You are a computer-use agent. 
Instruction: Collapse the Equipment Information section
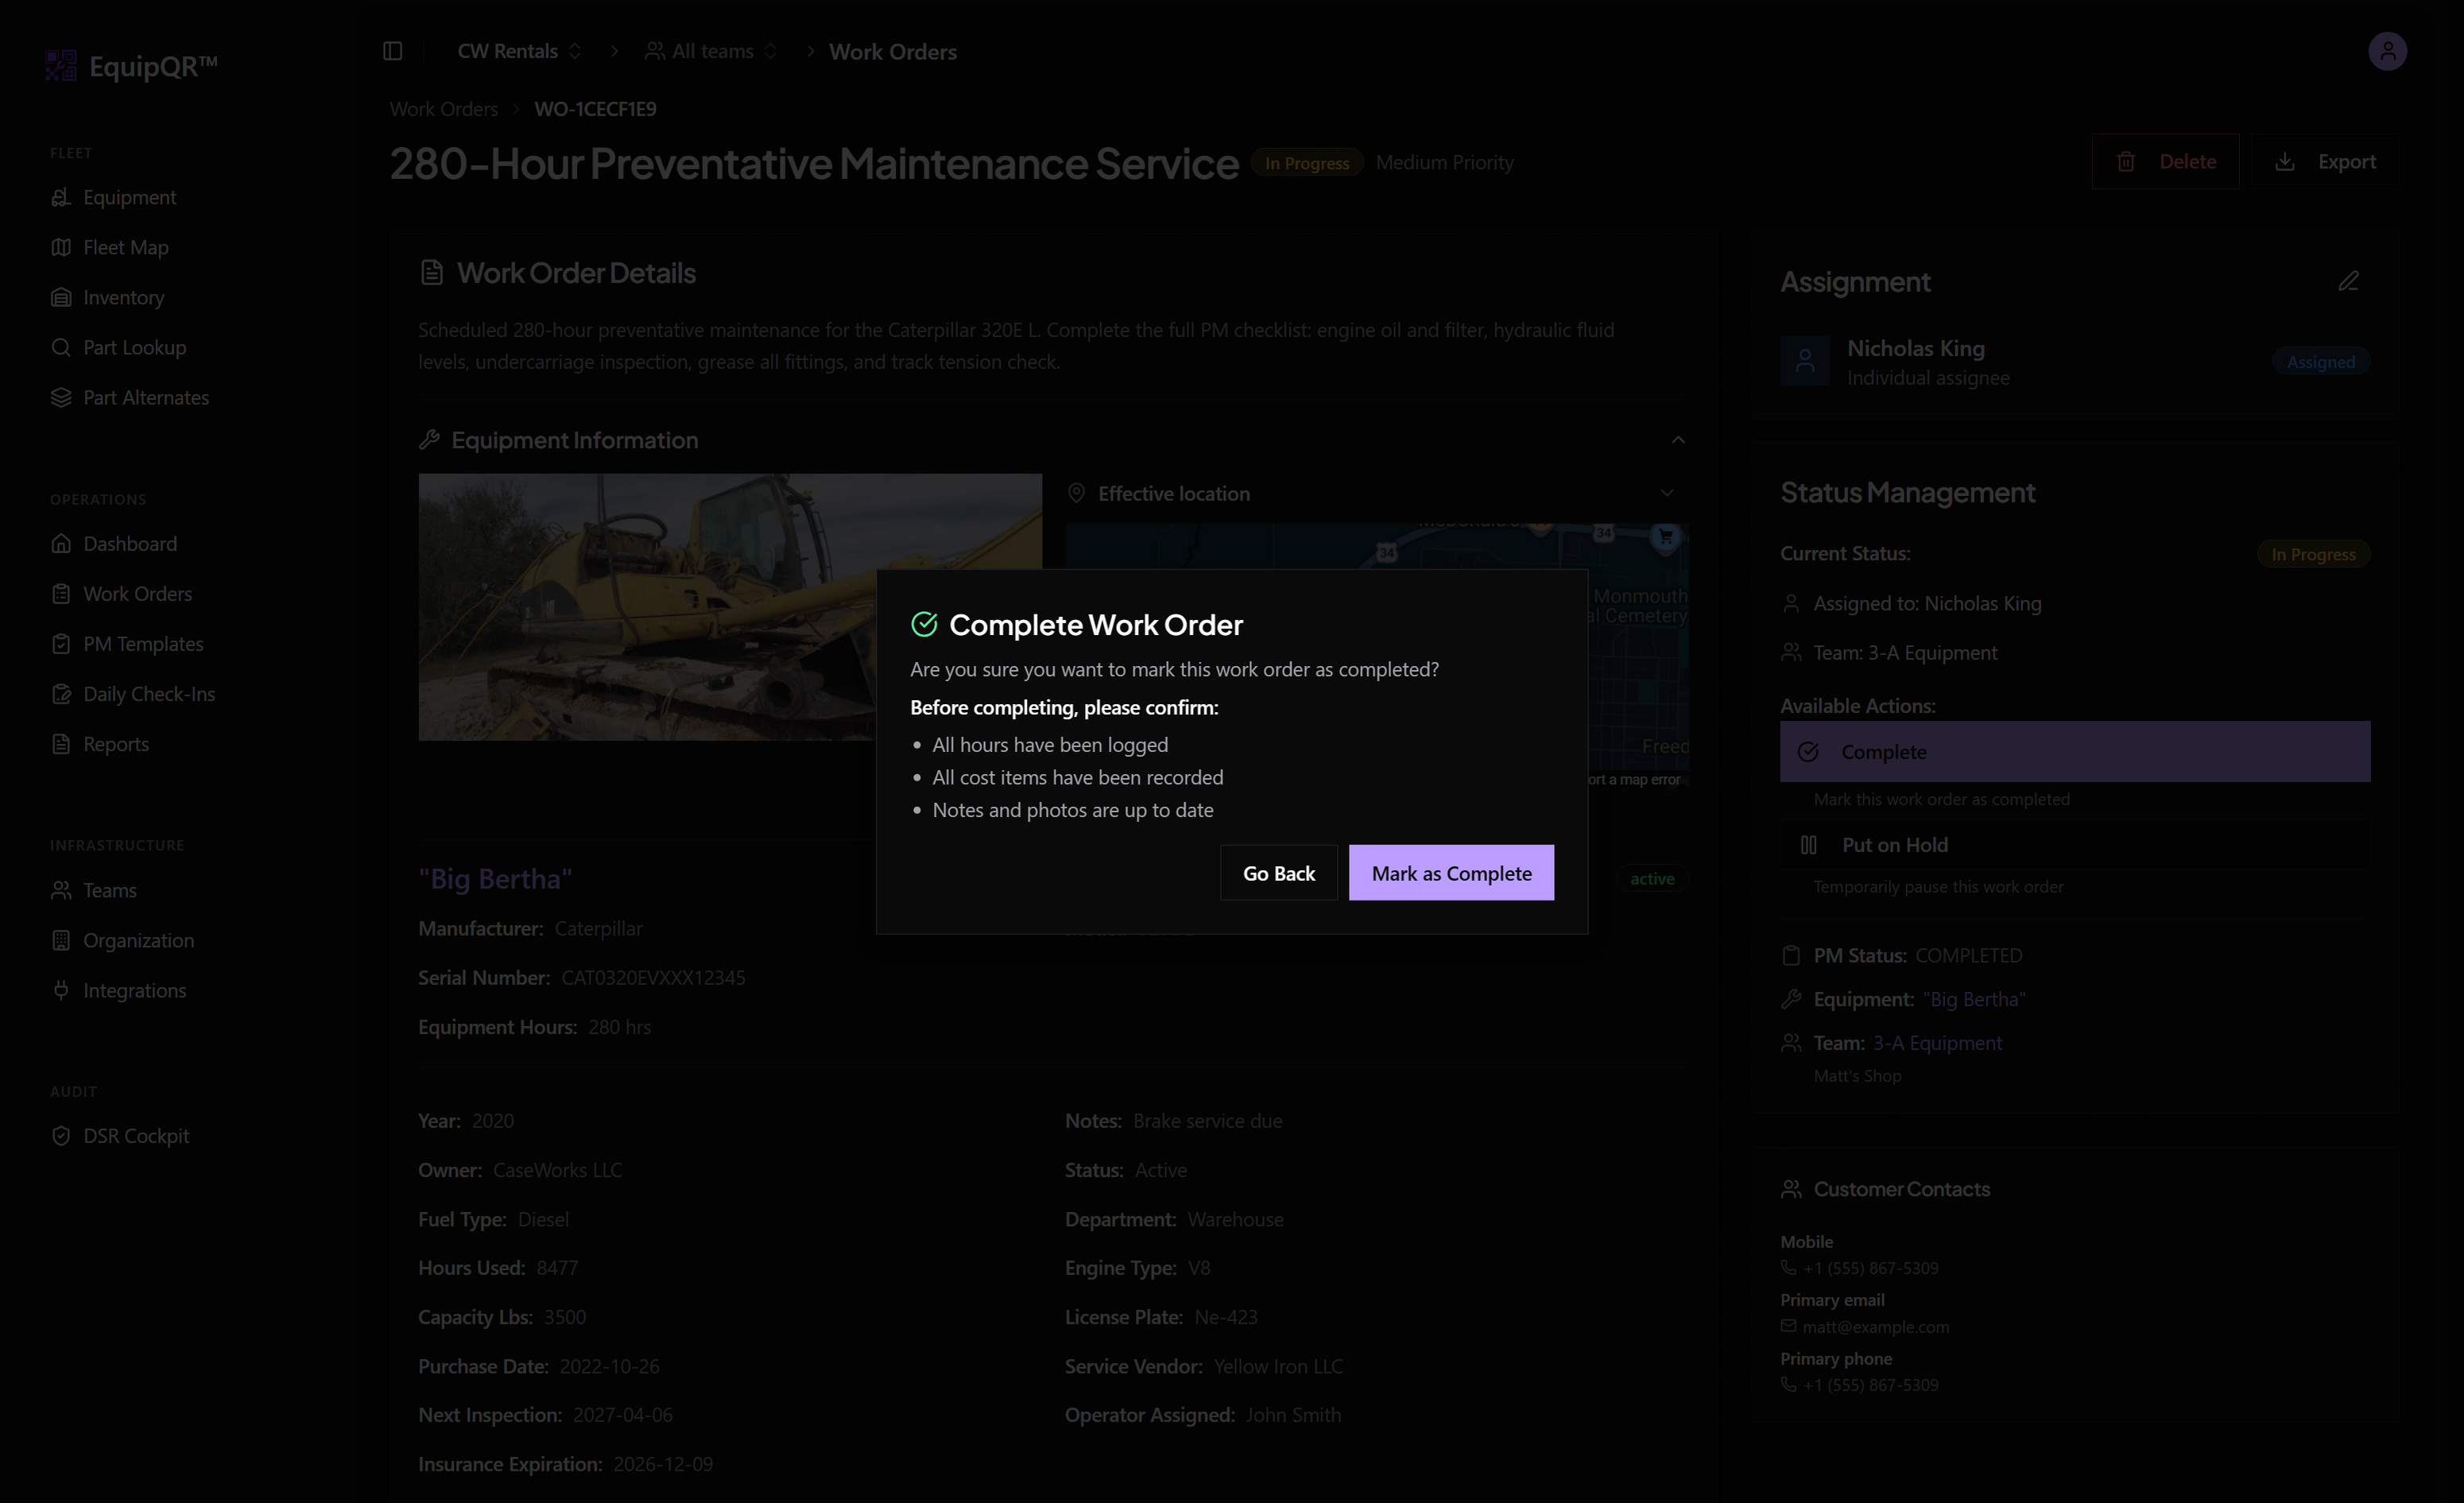coord(1678,440)
